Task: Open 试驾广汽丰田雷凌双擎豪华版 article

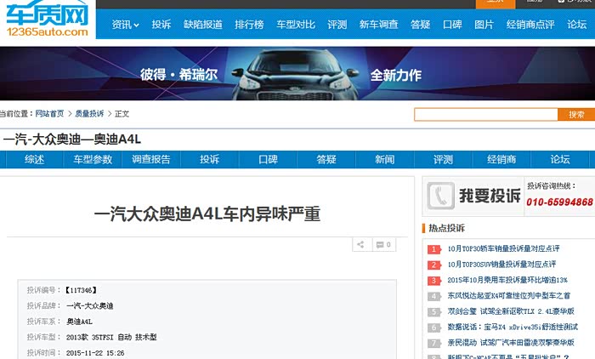Action: [511, 343]
